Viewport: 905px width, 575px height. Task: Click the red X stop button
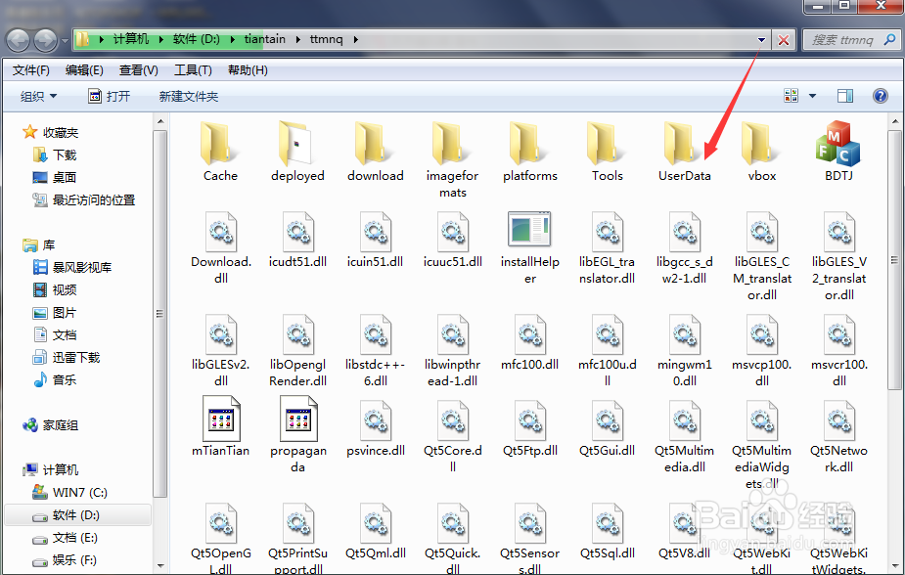coord(784,40)
